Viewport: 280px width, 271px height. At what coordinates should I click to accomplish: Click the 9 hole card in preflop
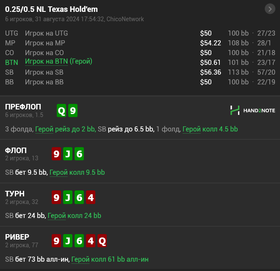[x=73, y=111]
